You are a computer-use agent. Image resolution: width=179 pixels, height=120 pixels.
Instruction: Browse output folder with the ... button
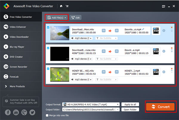pos(118,110)
